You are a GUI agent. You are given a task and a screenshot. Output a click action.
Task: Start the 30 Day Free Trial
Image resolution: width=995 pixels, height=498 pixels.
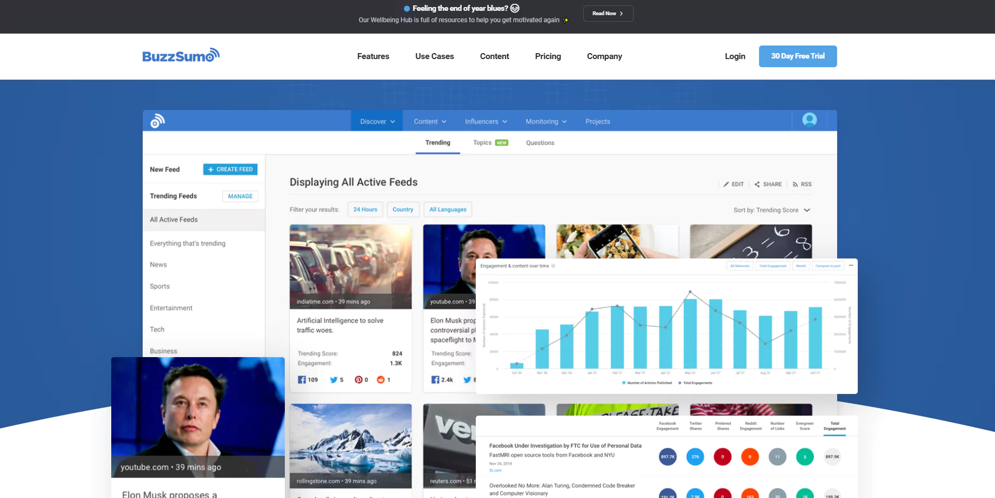798,56
